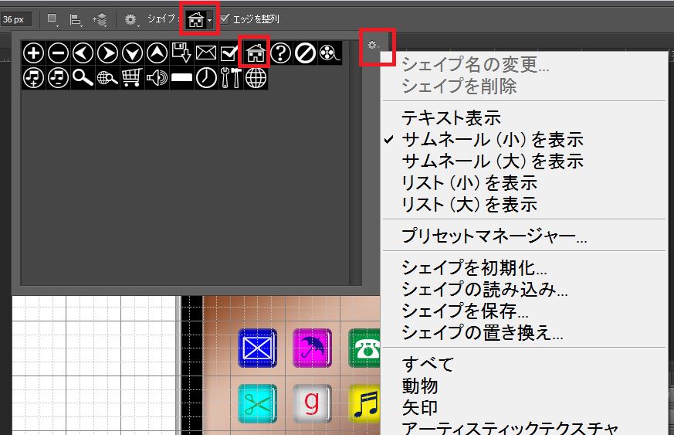This screenshot has width=674, height=435.
Task: Select the envelope mail shape
Action: tap(206, 53)
